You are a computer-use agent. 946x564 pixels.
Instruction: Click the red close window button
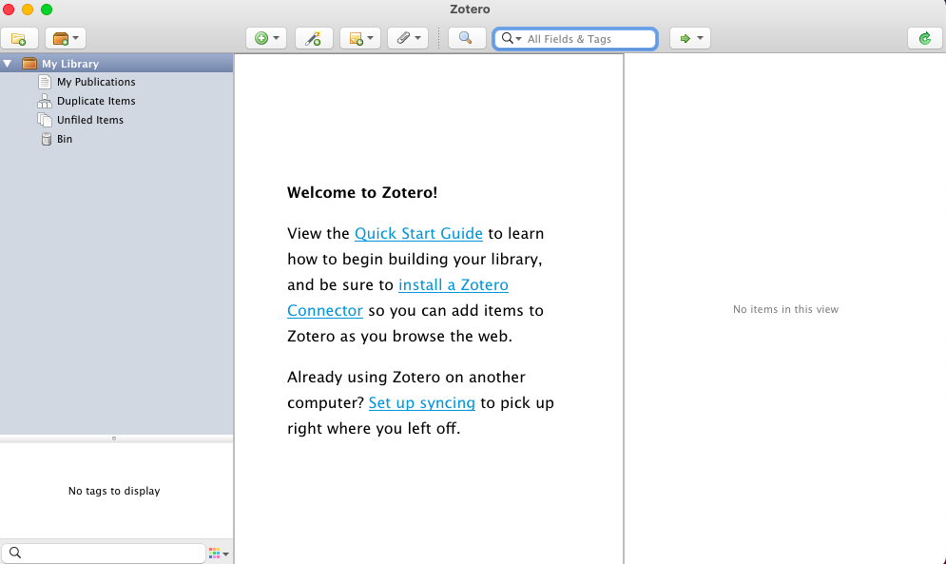[9, 10]
